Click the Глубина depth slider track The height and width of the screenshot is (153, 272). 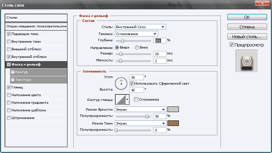click(x=133, y=41)
